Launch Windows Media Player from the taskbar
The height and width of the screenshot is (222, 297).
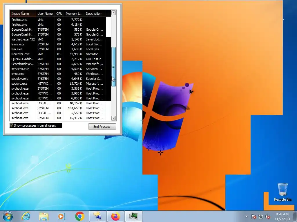click(x=61, y=216)
